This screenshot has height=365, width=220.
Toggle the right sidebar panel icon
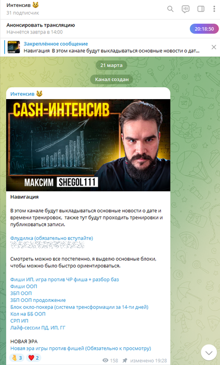pos(201,9)
